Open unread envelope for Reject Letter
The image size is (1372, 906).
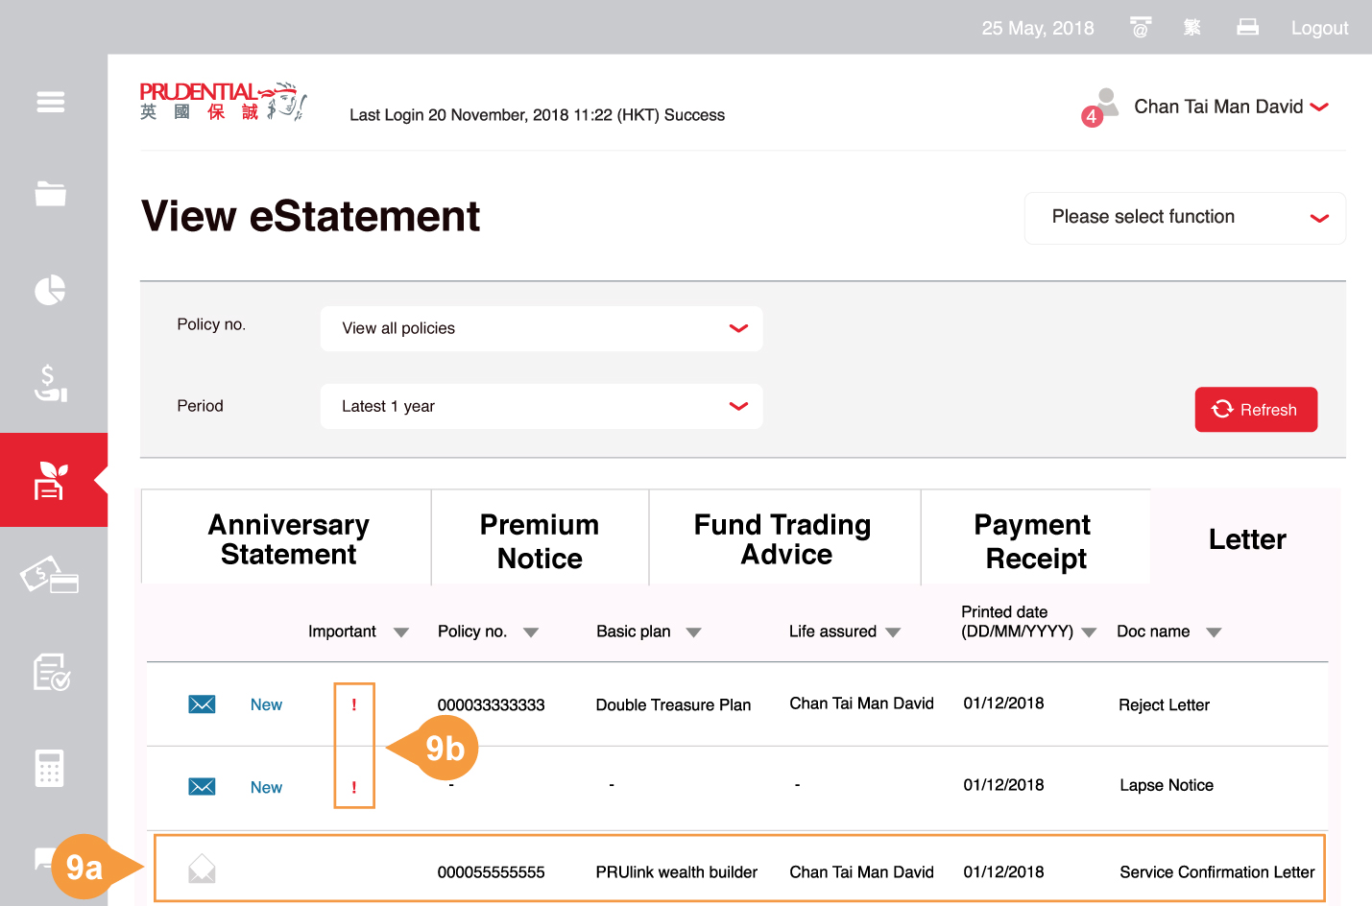pyautogui.click(x=202, y=704)
